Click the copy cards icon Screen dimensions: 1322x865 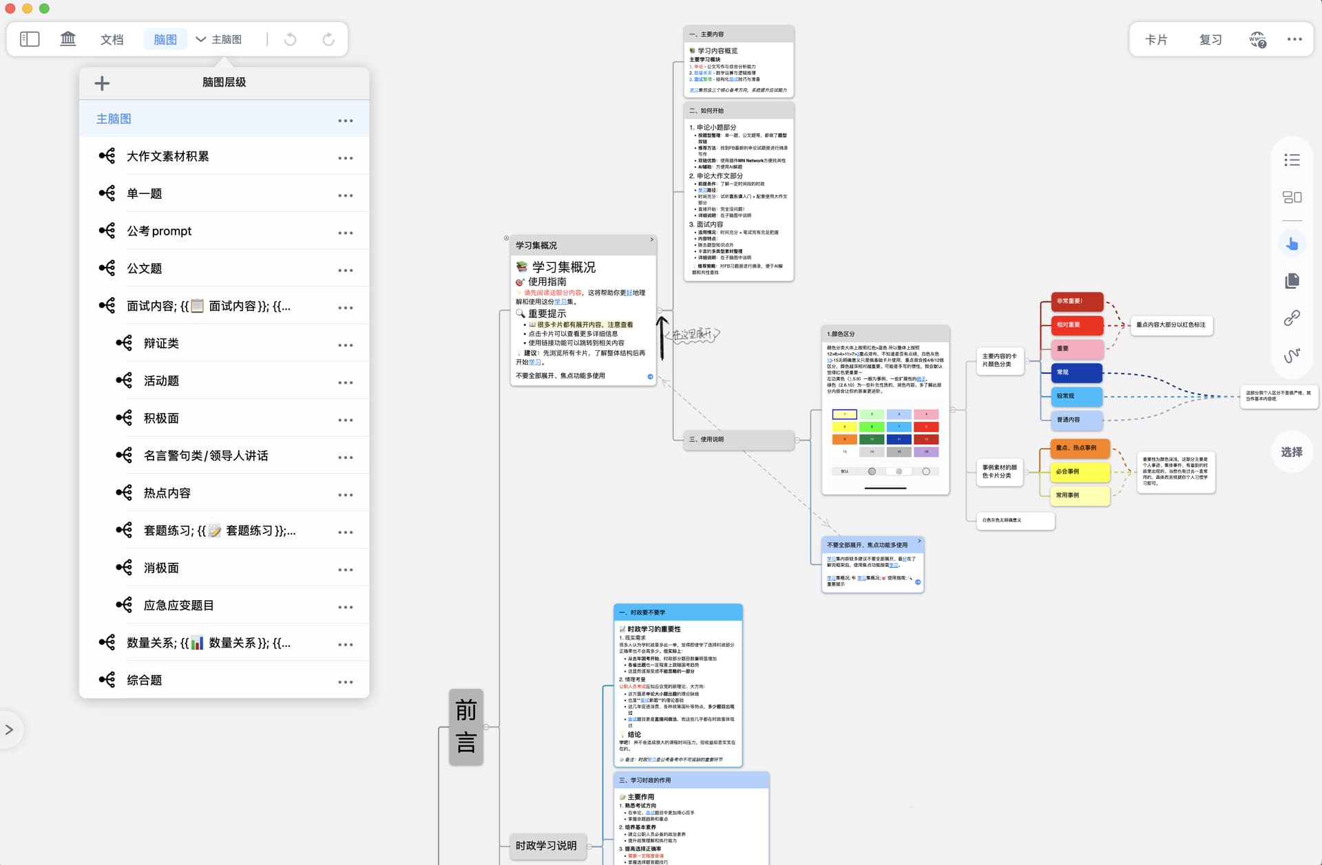point(1292,281)
